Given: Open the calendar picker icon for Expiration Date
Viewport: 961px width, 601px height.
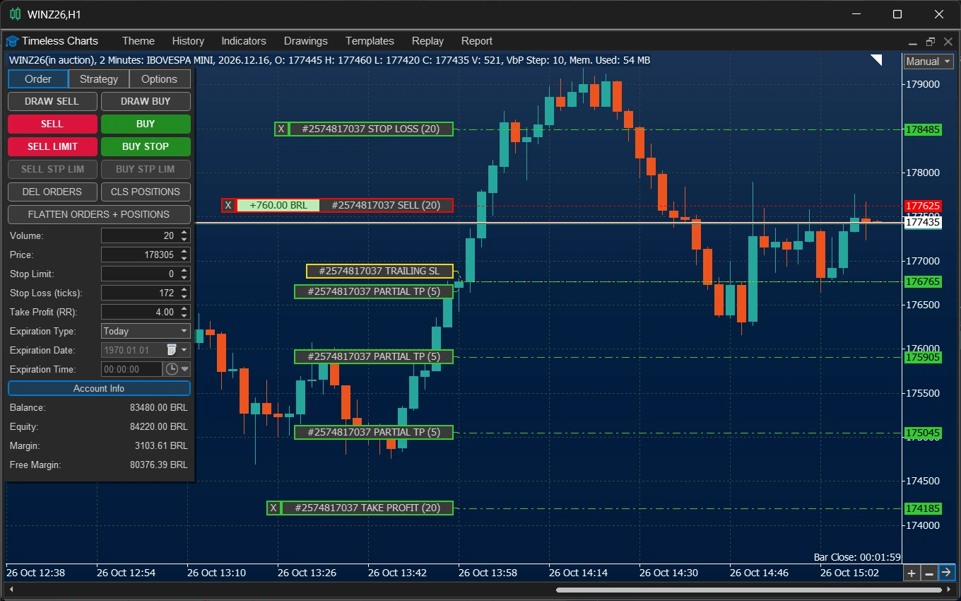Looking at the screenshot, I should (171, 350).
